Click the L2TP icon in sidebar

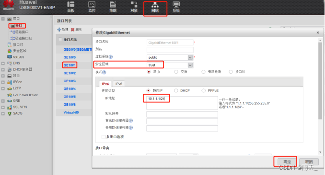pyautogui.click(x=9, y=88)
